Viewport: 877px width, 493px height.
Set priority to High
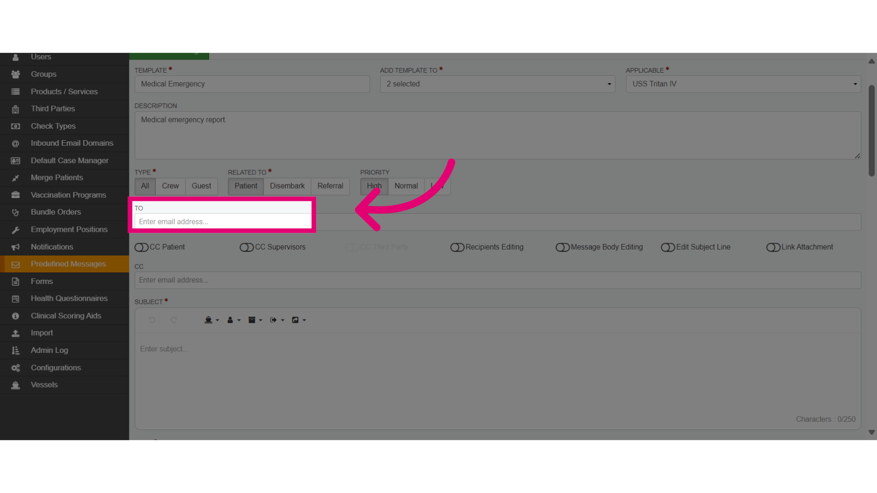374,186
